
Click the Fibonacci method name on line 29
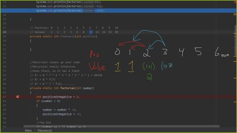tap(67, 36)
